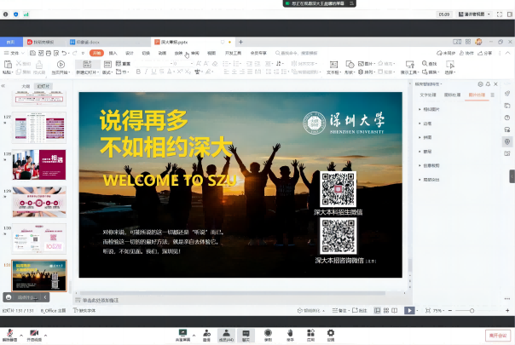The width and height of the screenshot is (515, 345).
Task: Open the chat icon in meeting toolbar
Action: (x=246, y=332)
